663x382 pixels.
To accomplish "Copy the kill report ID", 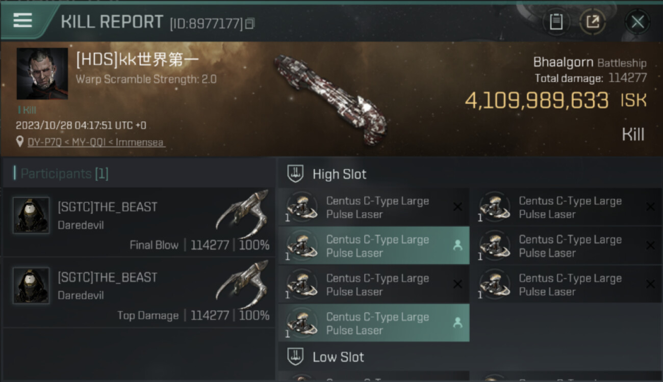I will pyautogui.click(x=250, y=23).
